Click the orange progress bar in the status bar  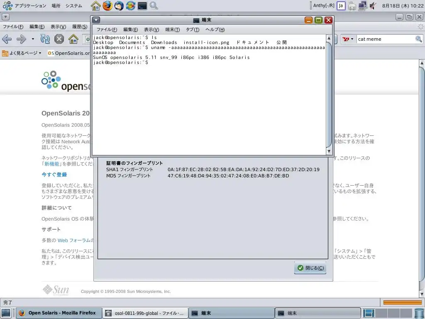coord(403,302)
